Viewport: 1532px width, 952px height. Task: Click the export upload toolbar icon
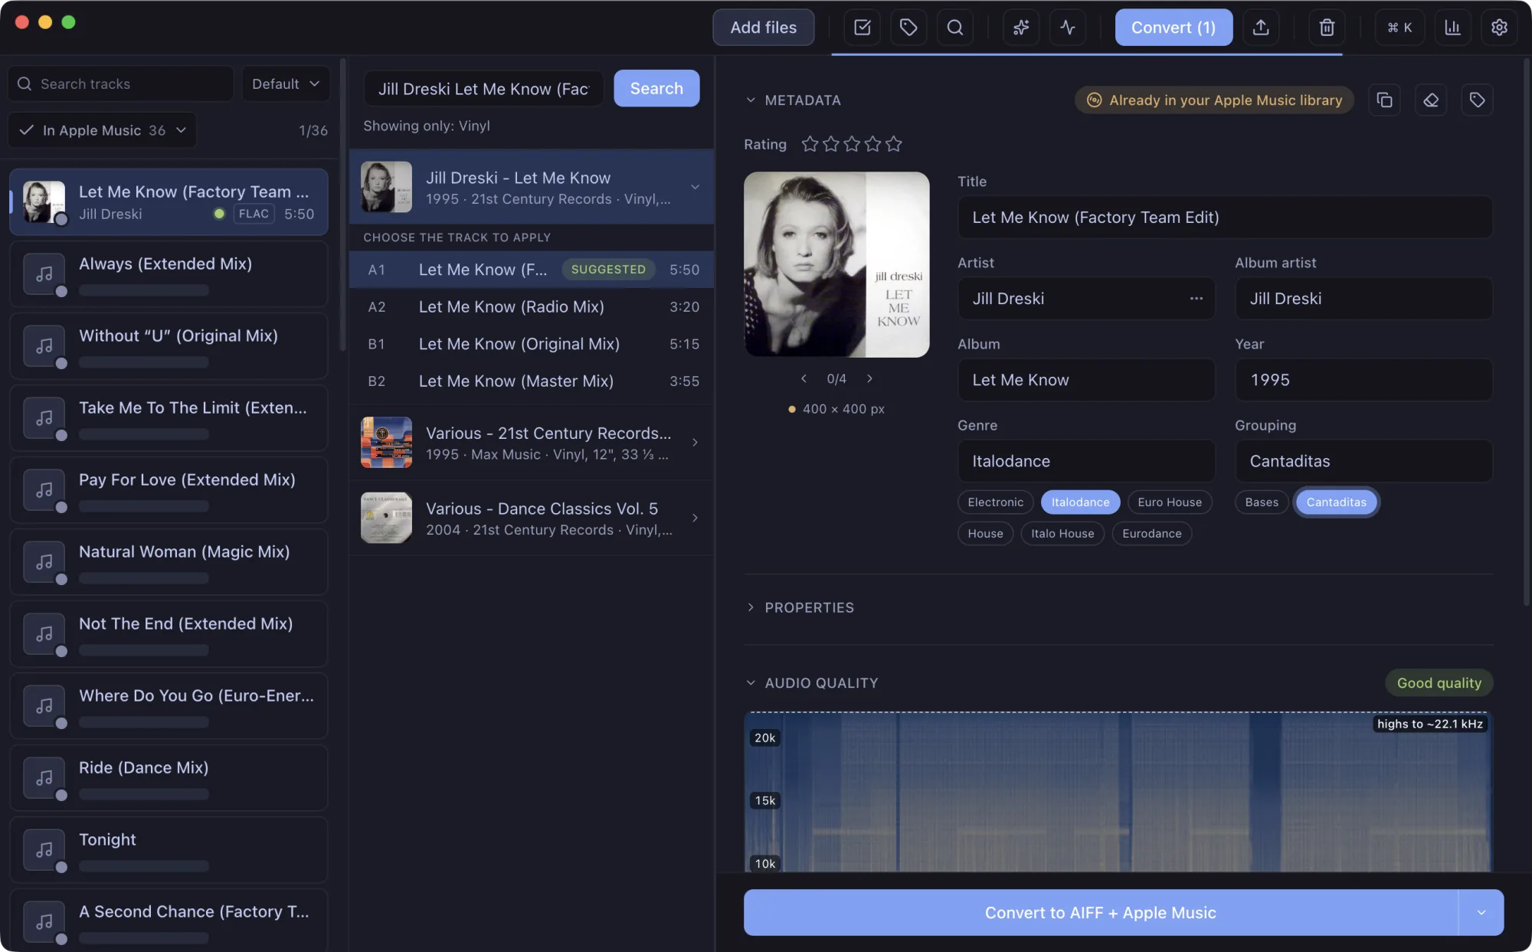pyautogui.click(x=1261, y=28)
